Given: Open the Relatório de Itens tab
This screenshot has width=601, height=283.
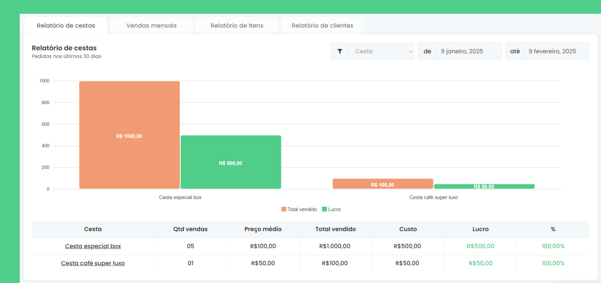Looking at the screenshot, I should [x=237, y=25].
